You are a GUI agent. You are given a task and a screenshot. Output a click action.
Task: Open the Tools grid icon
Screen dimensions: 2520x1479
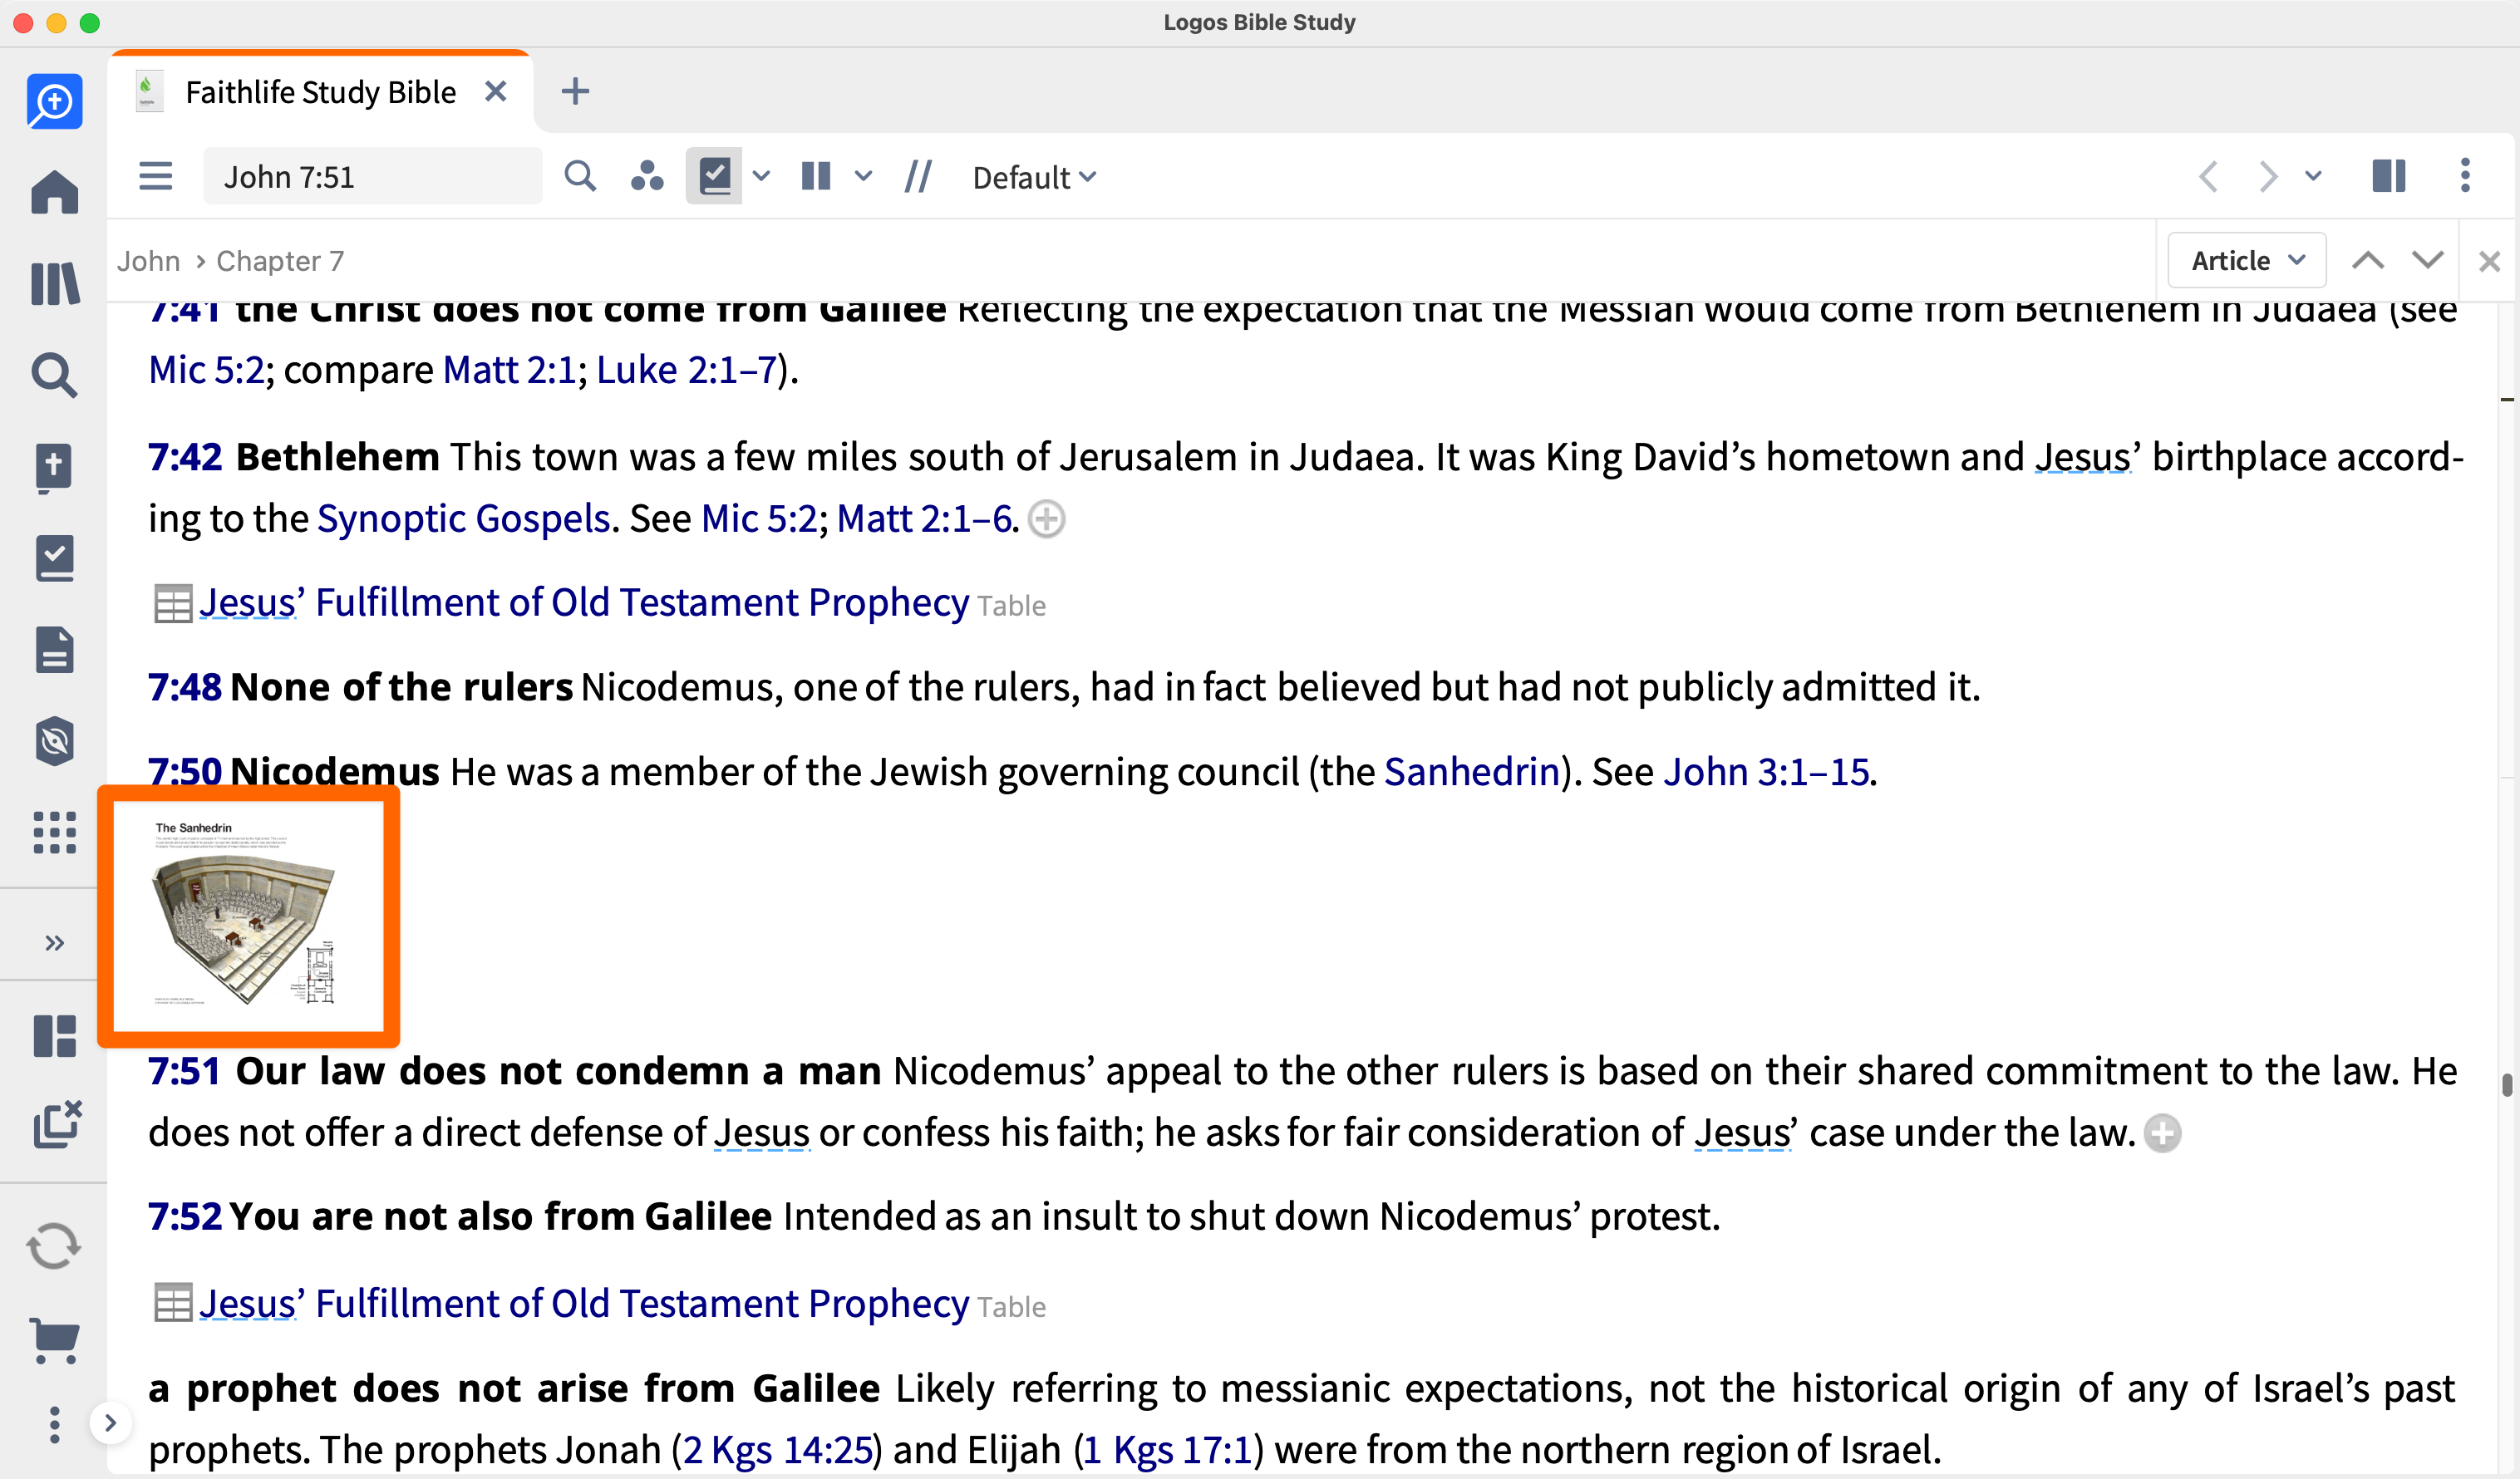tap(54, 832)
